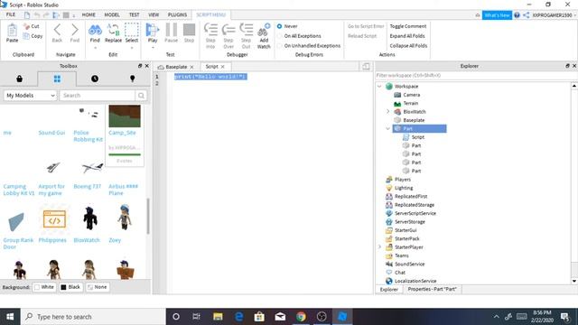
Task: Switch to the PLUGINS ribbon tab
Action: tap(177, 14)
